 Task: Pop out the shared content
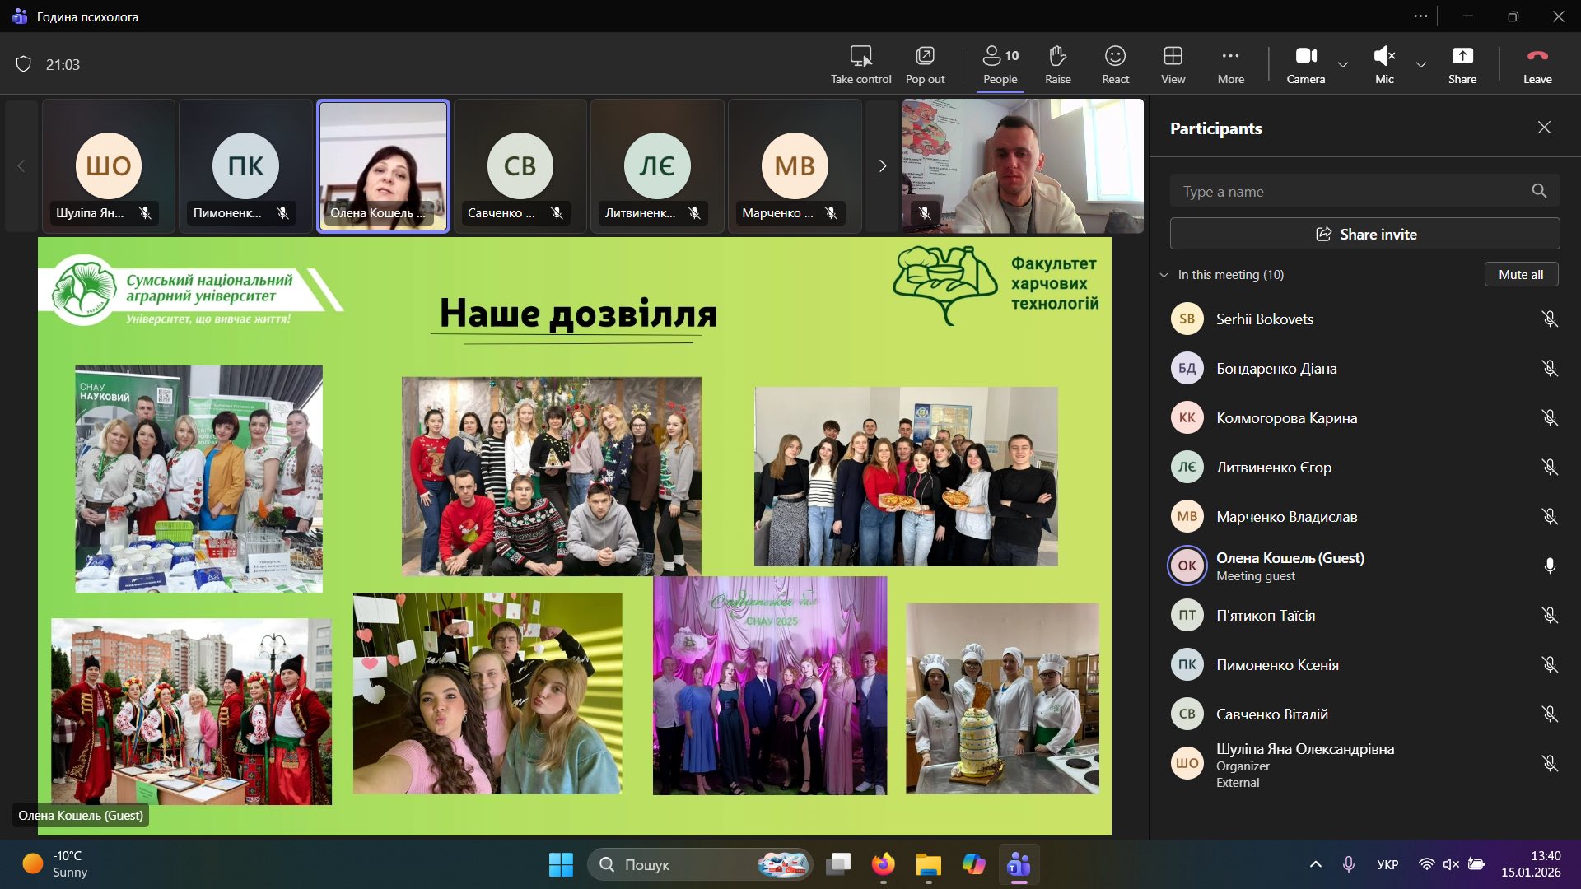tap(925, 56)
